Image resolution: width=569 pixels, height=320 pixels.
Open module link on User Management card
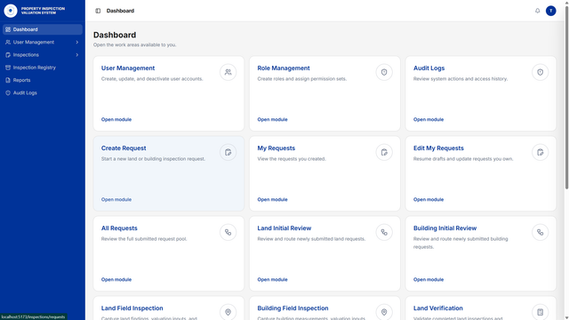point(116,119)
